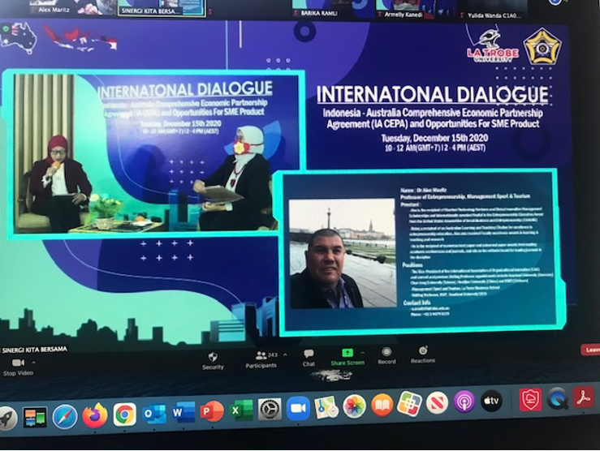Click the red Leave meeting button
Viewport: 600px width, 451px height.
[590, 350]
